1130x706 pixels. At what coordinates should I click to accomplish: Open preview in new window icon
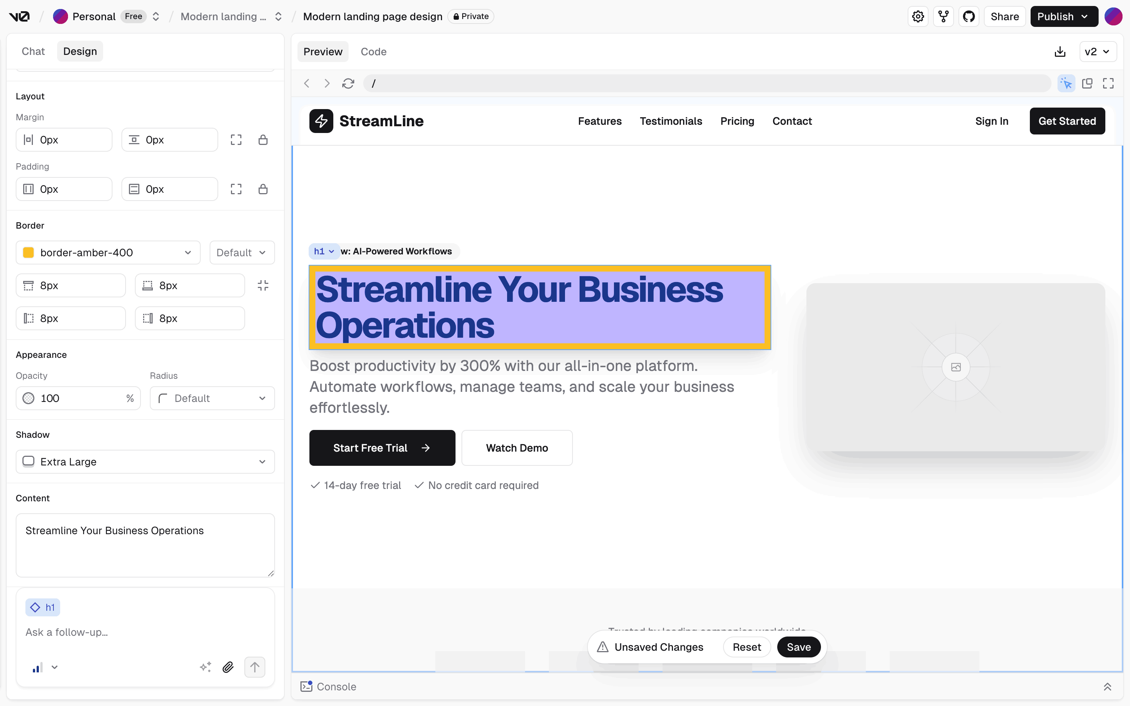click(1087, 84)
